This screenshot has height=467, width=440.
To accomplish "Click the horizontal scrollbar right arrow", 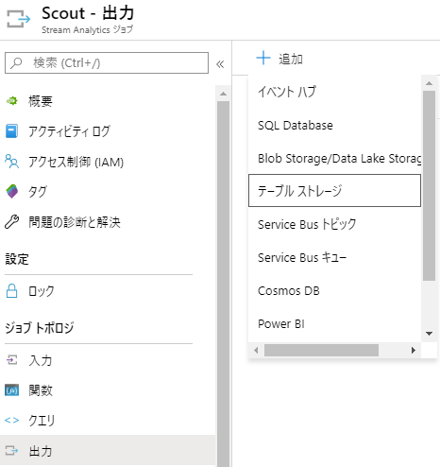I will click(x=414, y=350).
